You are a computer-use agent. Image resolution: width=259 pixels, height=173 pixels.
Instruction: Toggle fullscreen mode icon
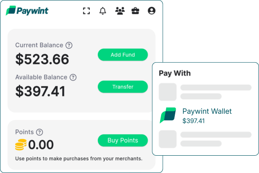point(86,11)
